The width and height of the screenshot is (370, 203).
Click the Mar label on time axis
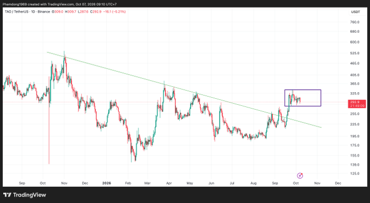coord(147,183)
